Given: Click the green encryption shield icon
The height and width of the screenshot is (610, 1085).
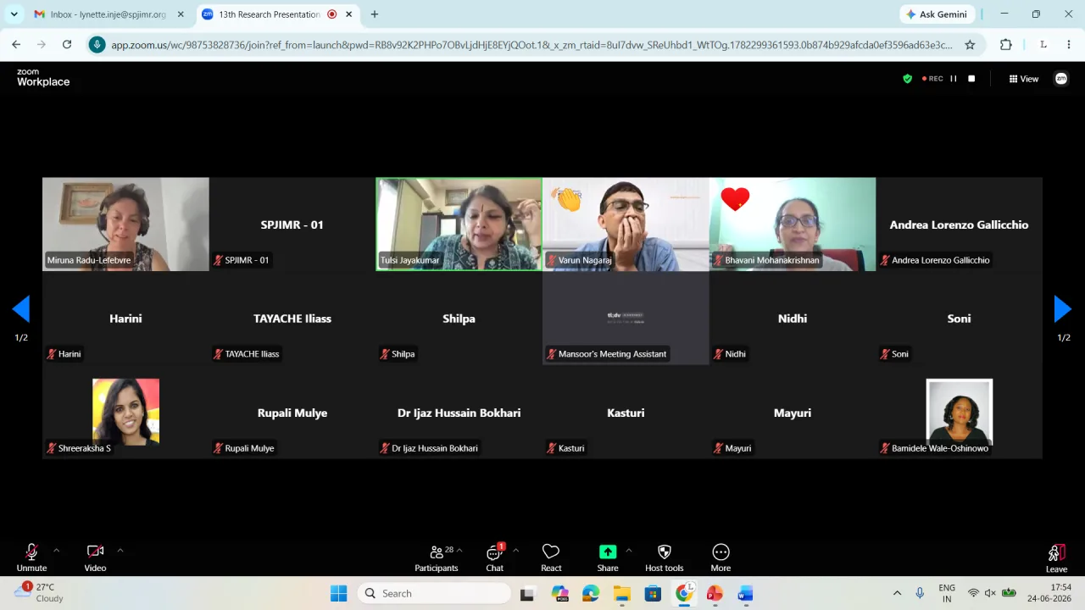Looking at the screenshot, I should coord(907,79).
